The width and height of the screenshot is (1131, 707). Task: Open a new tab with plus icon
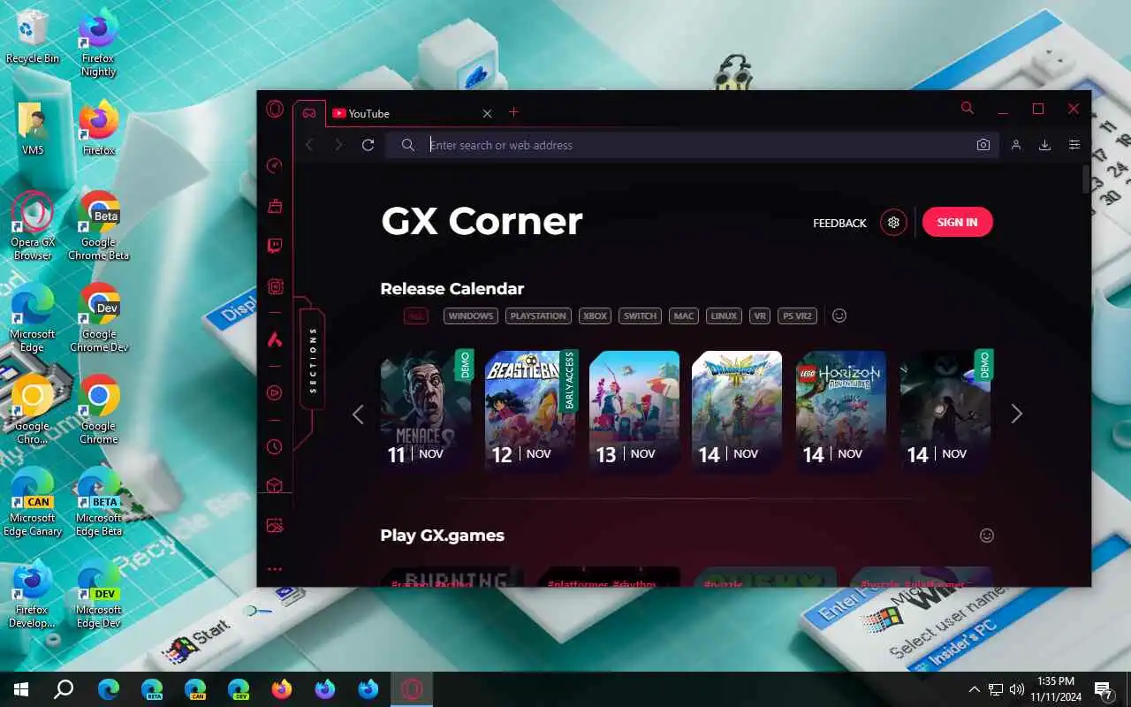[513, 112]
